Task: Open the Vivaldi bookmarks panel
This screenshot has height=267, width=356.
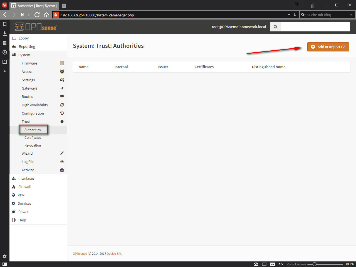Action: pos(5,24)
